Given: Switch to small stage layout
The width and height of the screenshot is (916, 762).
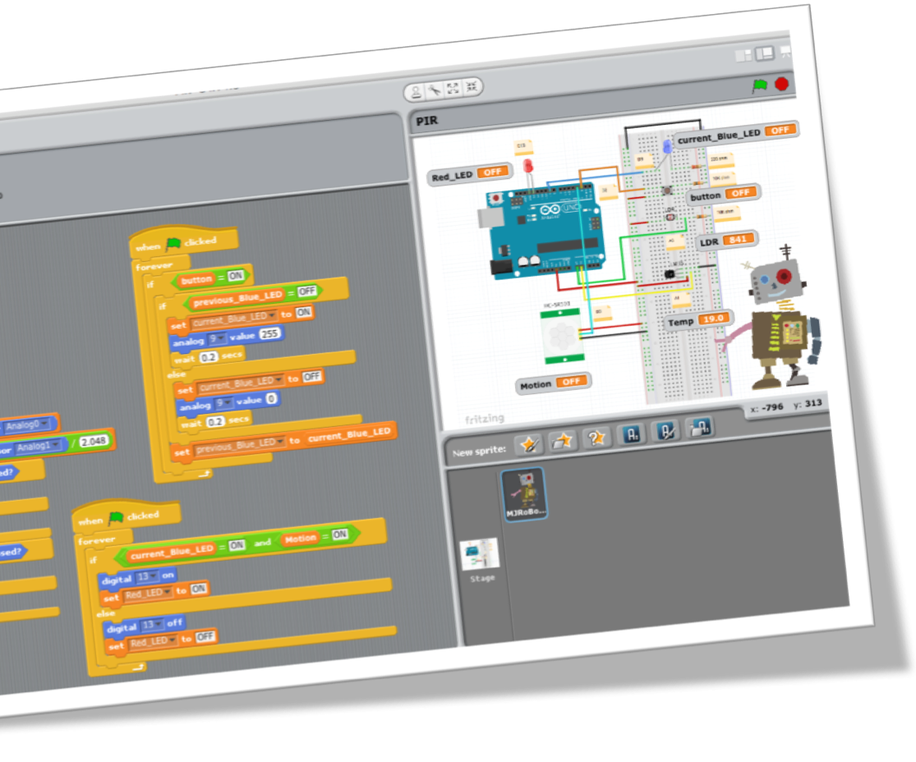Looking at the screenshot, I should pyautogui.click(x=743, y=54).
